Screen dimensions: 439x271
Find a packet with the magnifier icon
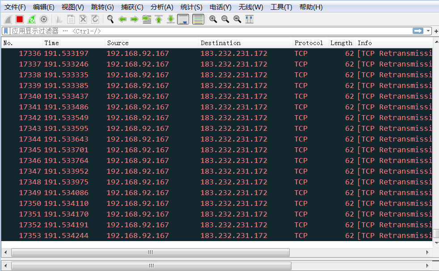[x=110, y=19]
